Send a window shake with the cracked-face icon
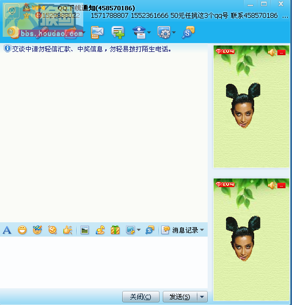This screenshot has width=292, height=305. click(52, 230)
